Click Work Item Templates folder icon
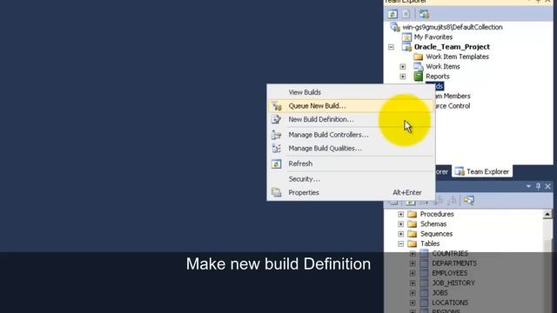 (418, 57)
